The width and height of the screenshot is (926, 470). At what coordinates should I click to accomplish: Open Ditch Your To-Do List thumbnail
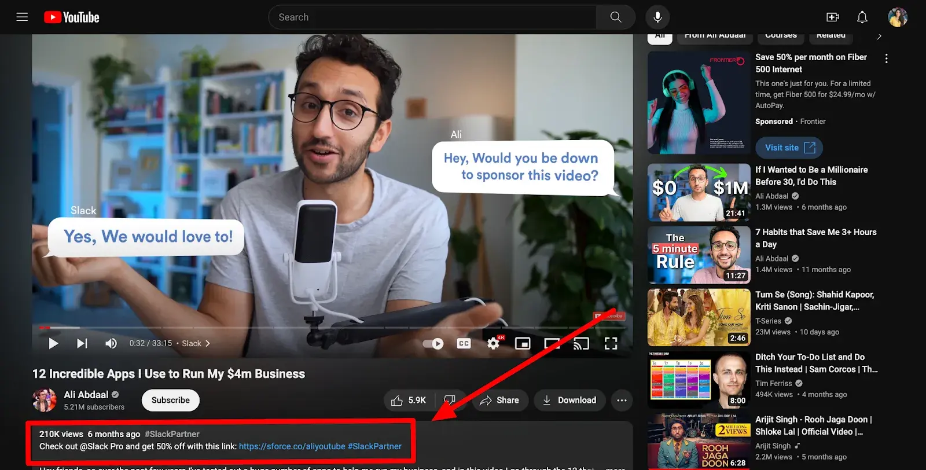699,380
